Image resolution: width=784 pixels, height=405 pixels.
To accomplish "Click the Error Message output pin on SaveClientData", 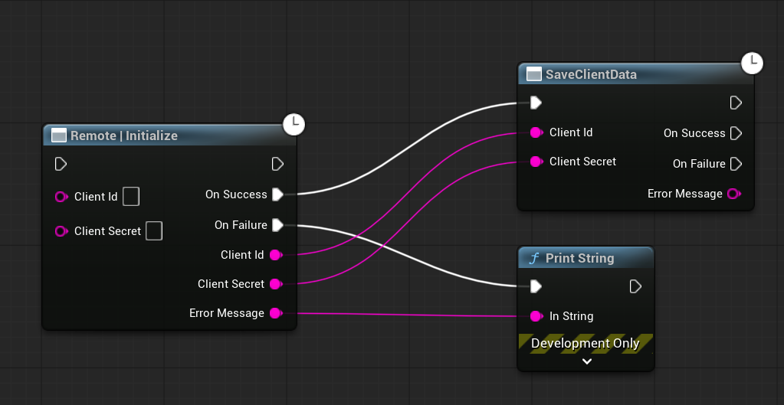I will [733, 194].
